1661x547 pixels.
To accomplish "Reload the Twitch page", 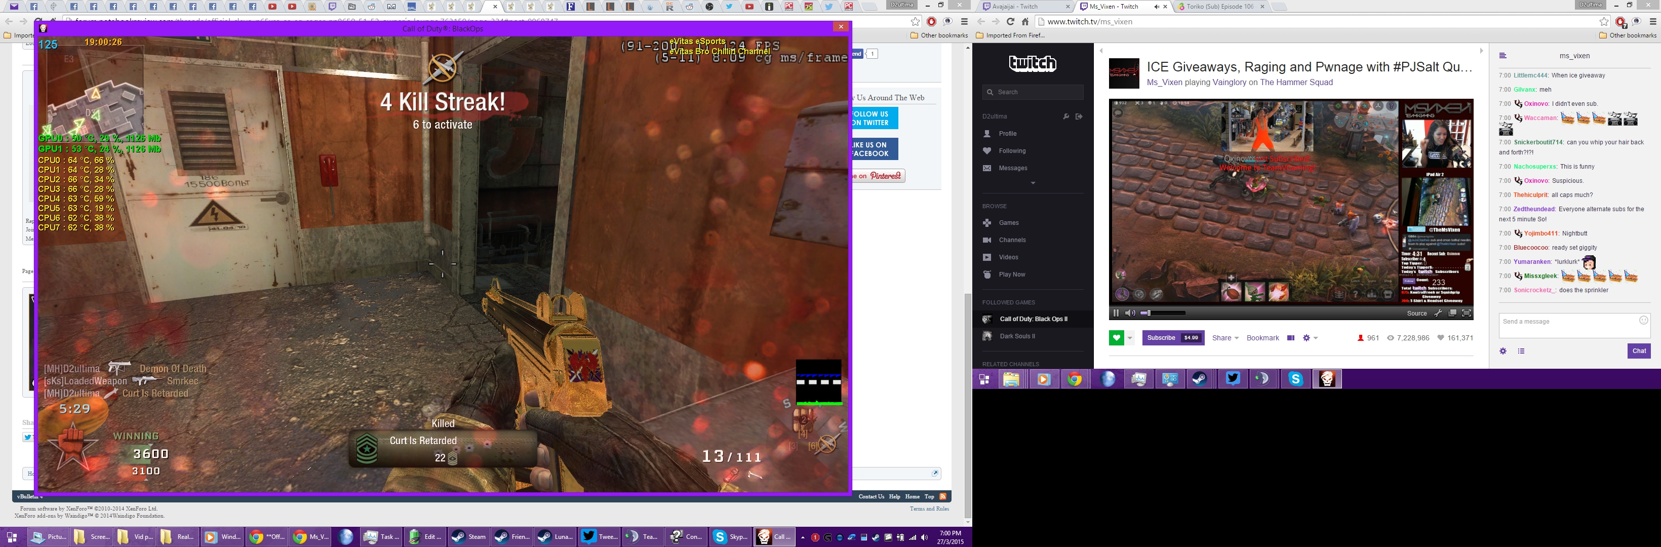I will [1010, 21].
